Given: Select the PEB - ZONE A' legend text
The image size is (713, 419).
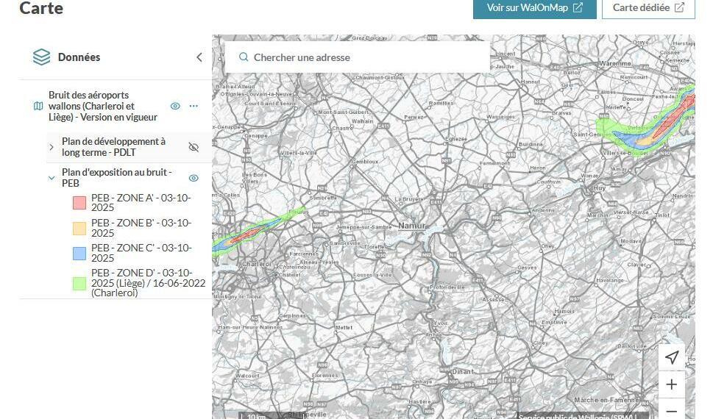Looking at the screenshot, I should click(141, 203).
